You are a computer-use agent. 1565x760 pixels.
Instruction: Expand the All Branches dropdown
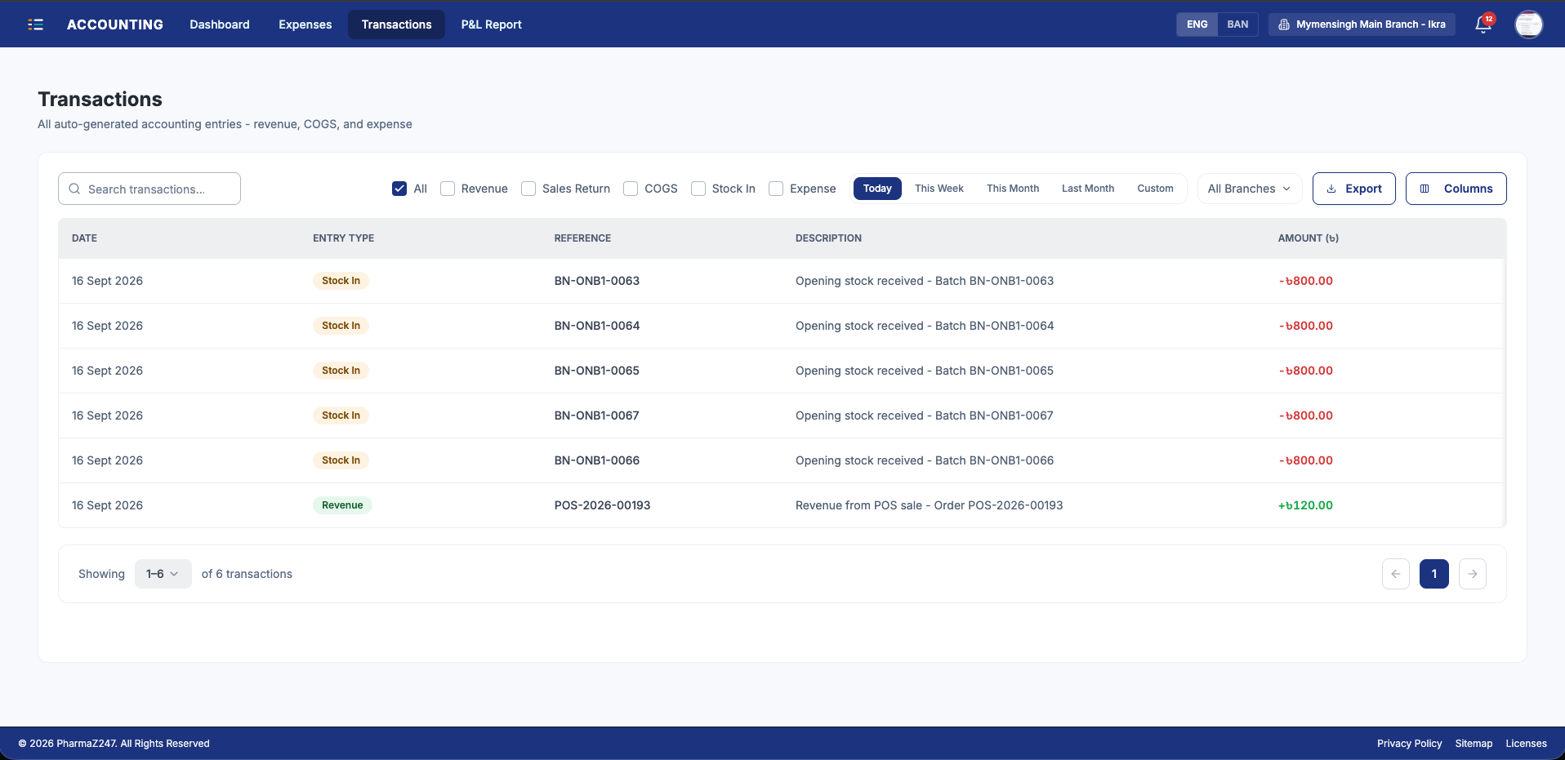1249,189
